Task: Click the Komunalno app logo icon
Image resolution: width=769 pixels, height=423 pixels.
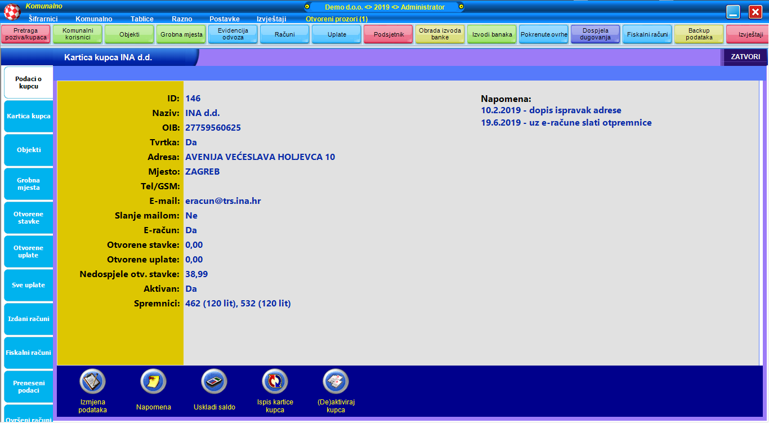Action: tap(12, 12)
